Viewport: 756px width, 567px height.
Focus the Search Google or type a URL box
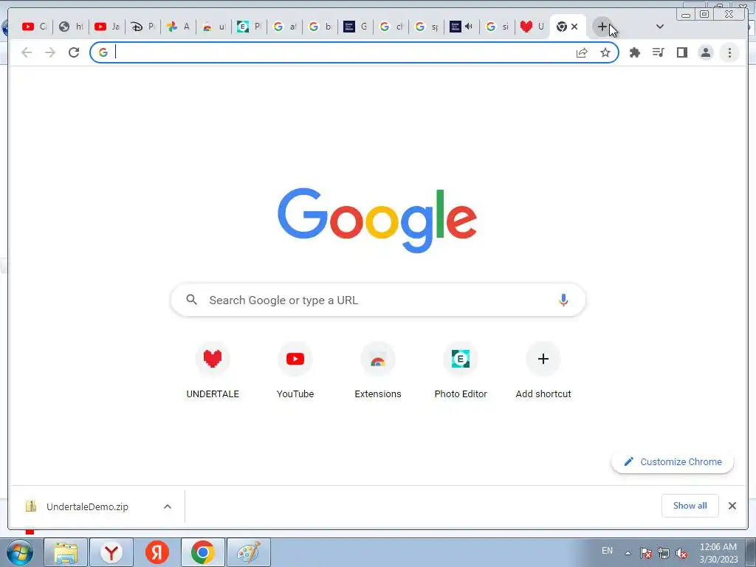pos(378,300)
